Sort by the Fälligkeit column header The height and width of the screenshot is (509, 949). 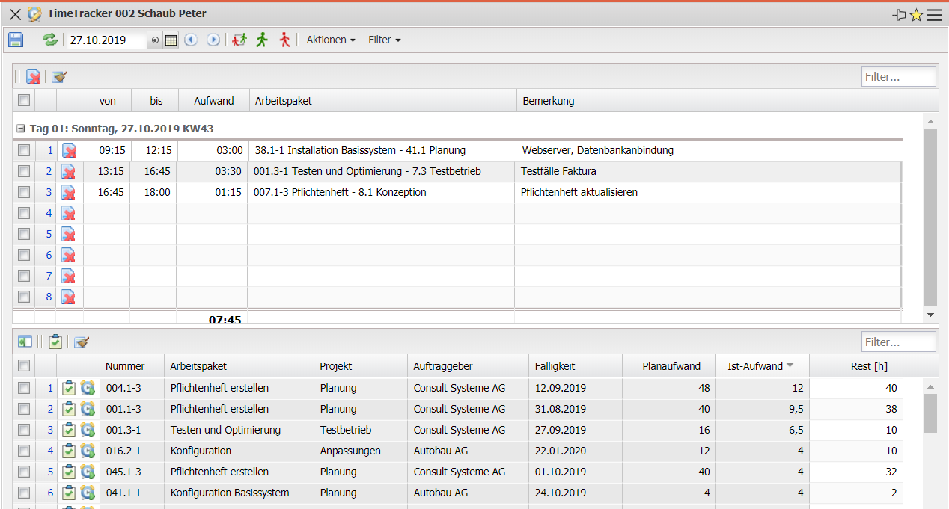coord(555,366)
